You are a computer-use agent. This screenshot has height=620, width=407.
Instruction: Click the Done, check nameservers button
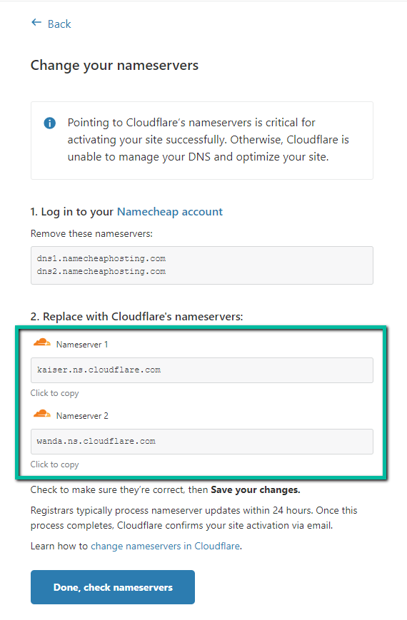click(113, 587)
